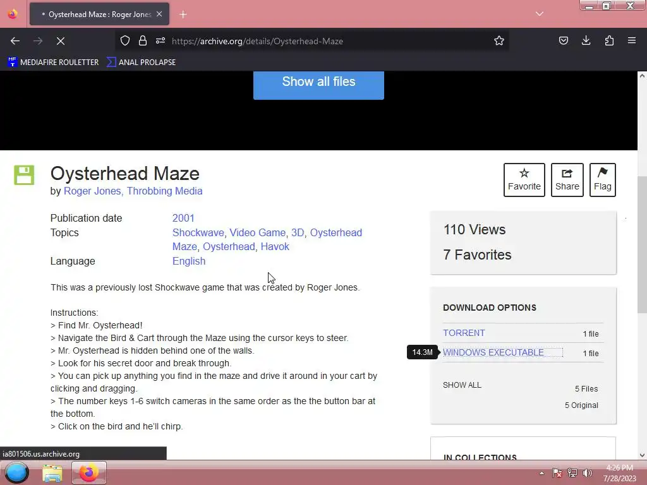Open site permissions icon in address bar

160,41
